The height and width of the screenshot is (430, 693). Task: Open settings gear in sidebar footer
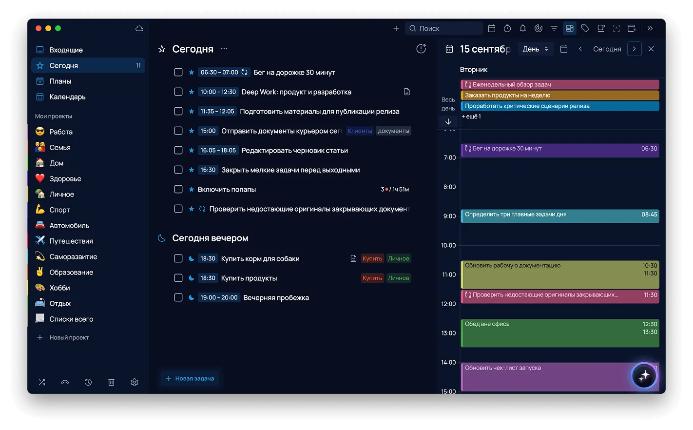point(135,382)
